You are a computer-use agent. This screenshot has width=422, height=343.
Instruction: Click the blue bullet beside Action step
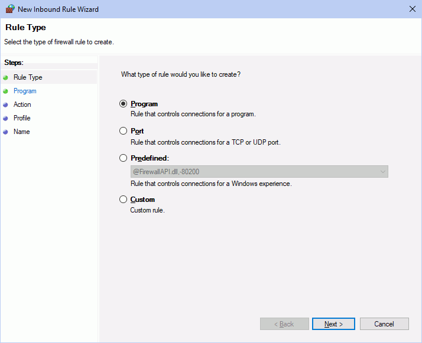[x=6, y=104]
